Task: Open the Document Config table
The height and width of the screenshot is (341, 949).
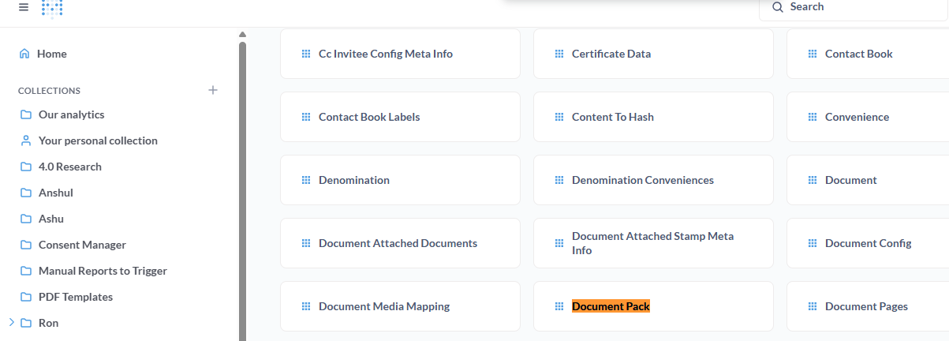Action: pos(868,243)
